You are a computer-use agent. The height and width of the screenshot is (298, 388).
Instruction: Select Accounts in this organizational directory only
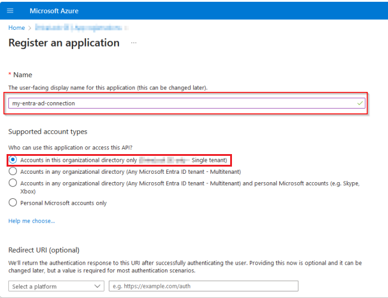13,160
